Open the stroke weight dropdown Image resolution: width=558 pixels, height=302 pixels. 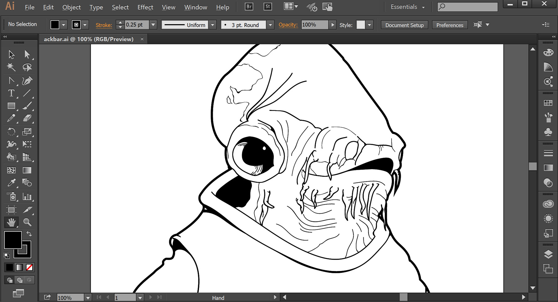(x=153, y=25)
